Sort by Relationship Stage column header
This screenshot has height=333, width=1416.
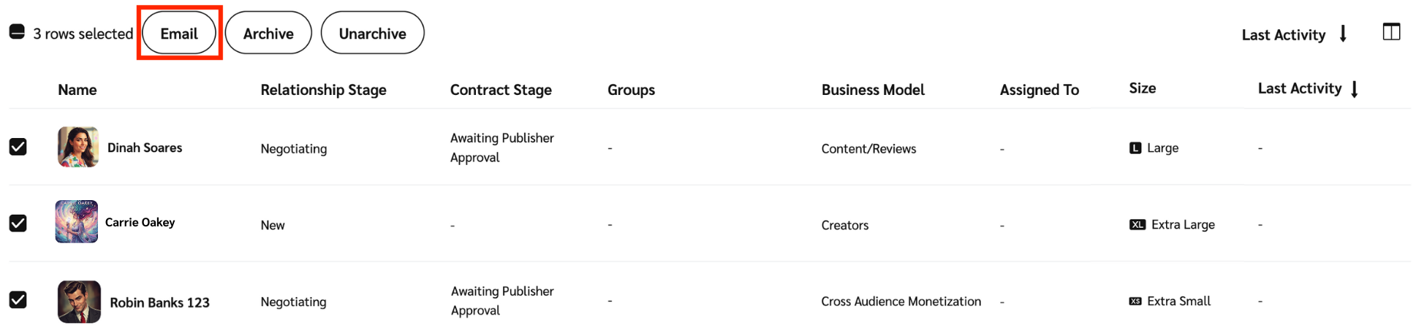coord(323,90)
